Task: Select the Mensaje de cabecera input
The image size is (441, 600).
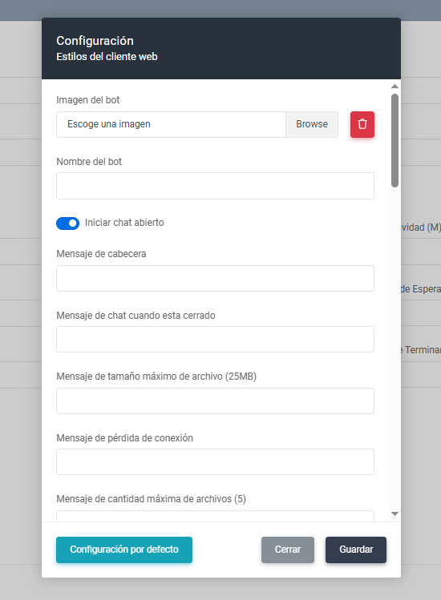Action: coord(215,278)
